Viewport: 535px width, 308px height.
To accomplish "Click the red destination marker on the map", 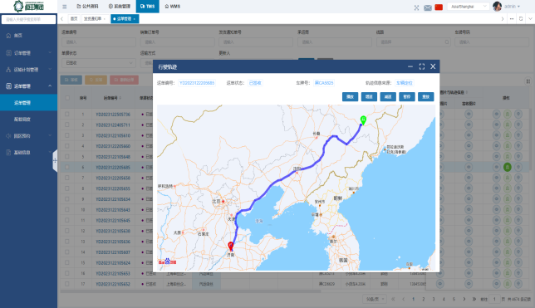I will click(x=231, y=247).
